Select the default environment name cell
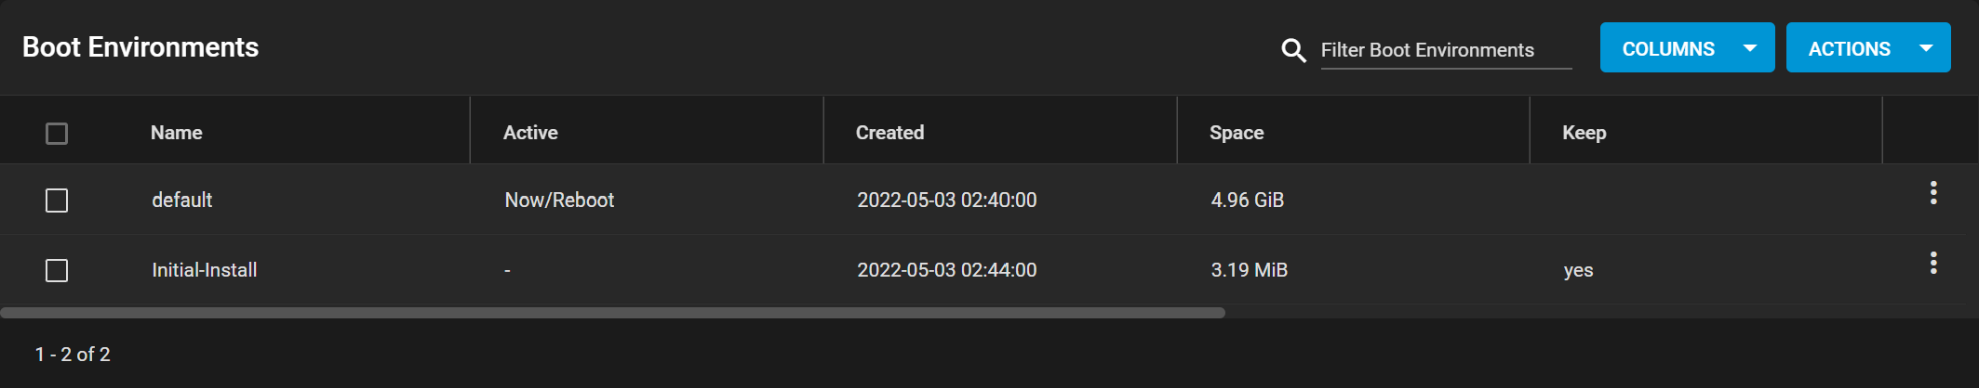This screenshot has width=1979, height=388. 182,200
